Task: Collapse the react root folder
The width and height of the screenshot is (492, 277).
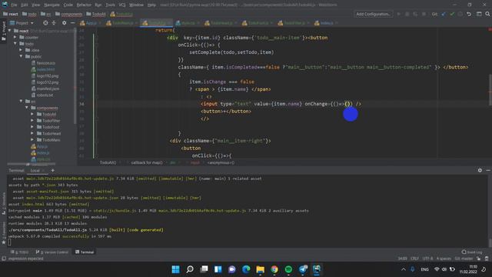Action: pos(10,31)
